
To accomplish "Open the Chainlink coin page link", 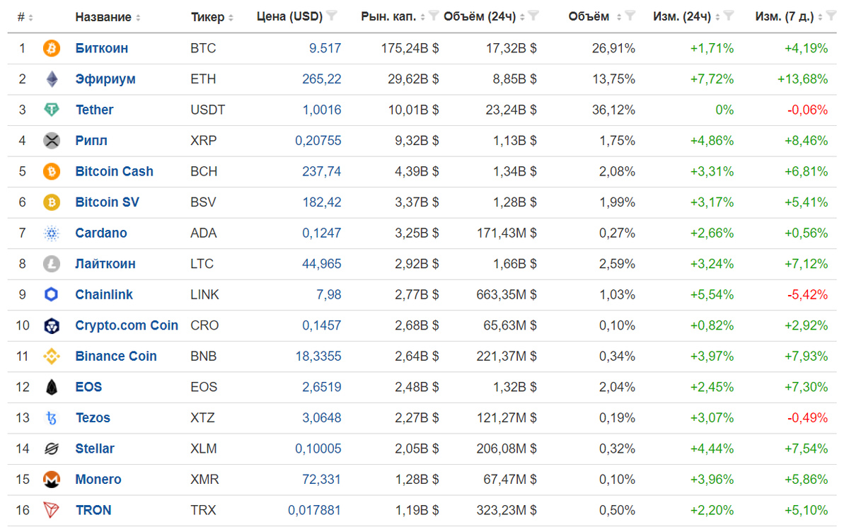I will [104, 294].
